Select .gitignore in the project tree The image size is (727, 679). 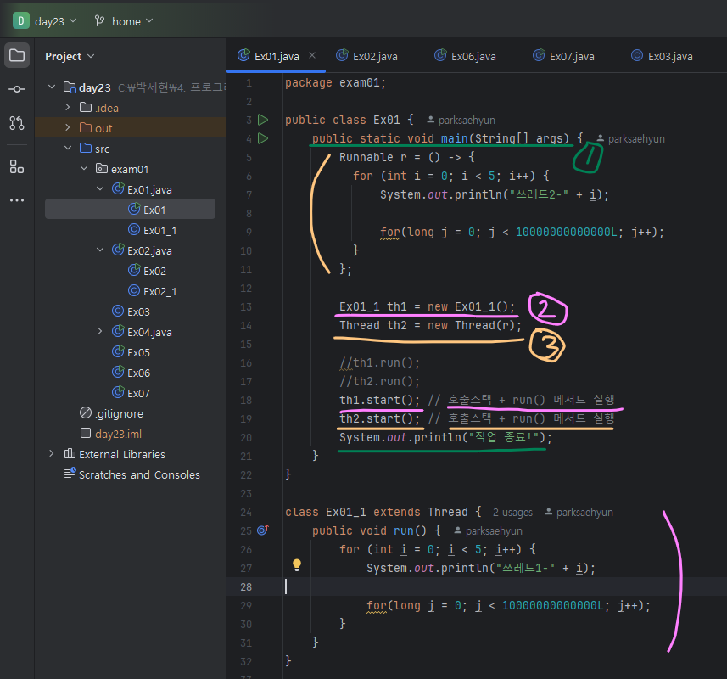click(118, 413)
